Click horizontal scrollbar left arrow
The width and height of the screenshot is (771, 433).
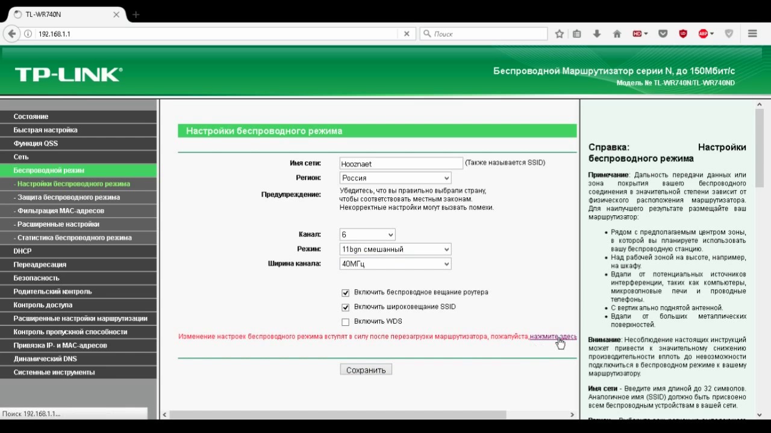click(x=165, y=414)
